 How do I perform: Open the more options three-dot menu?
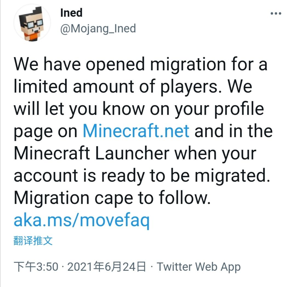(x=276, y=13)
